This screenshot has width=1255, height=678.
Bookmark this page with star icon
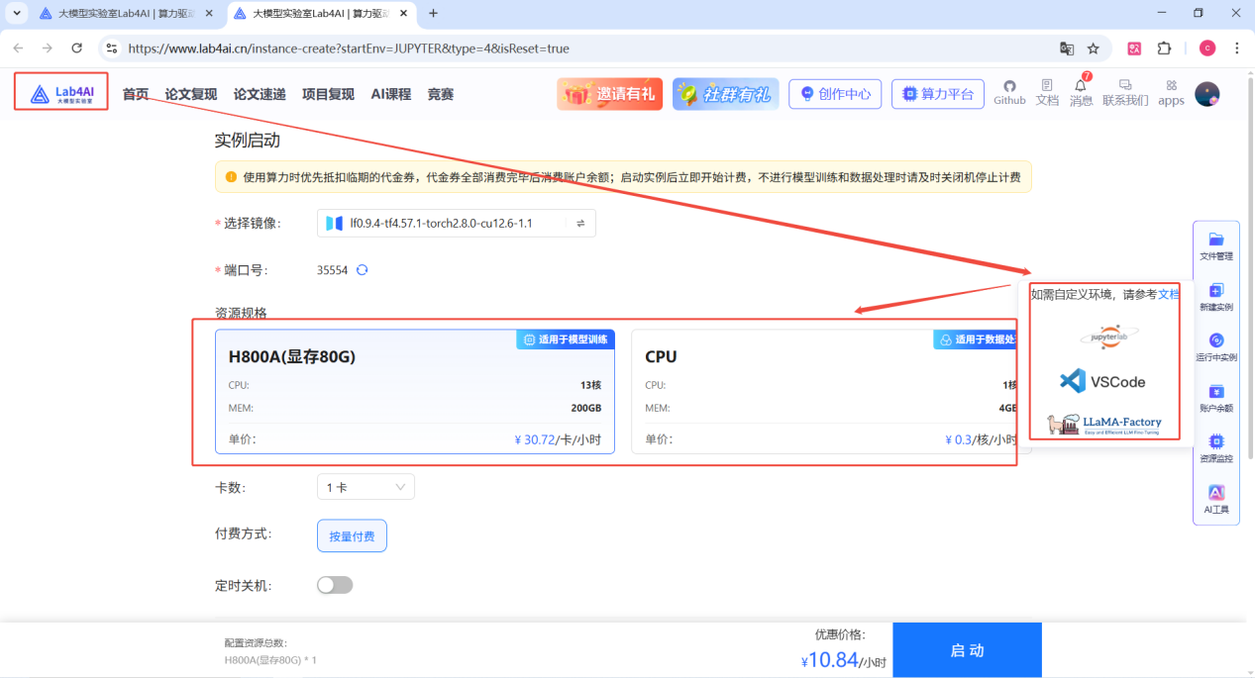tap(1094, 48)
